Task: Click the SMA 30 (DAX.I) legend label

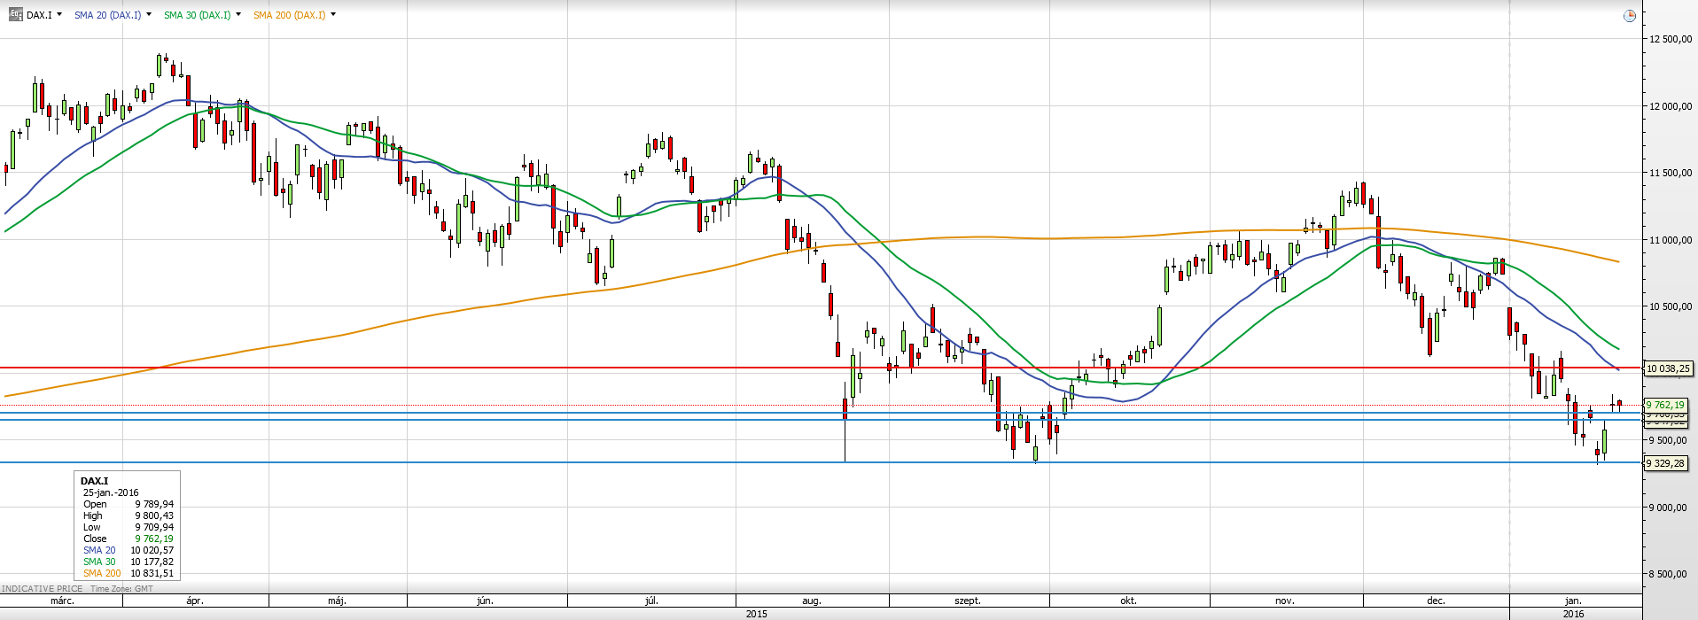Action: pos(197,15)
